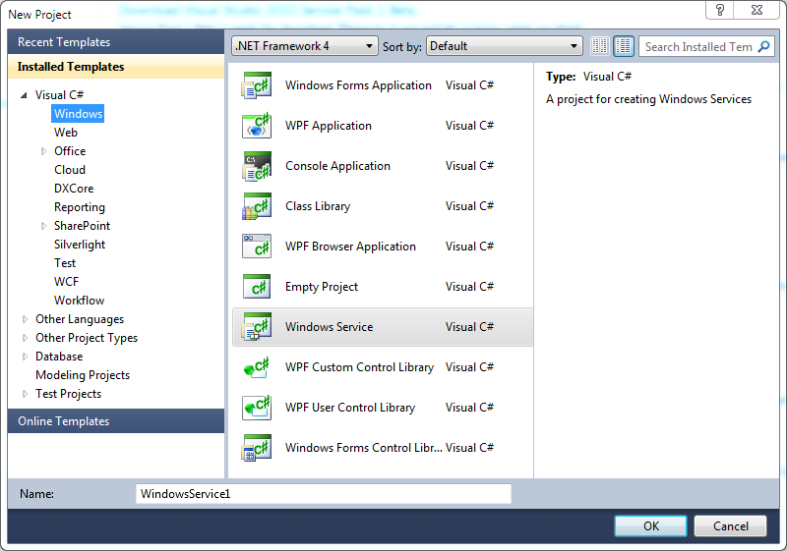Select the Web category
The height and width of the screenshot is (551, 787).
click(x=66, y=133)
